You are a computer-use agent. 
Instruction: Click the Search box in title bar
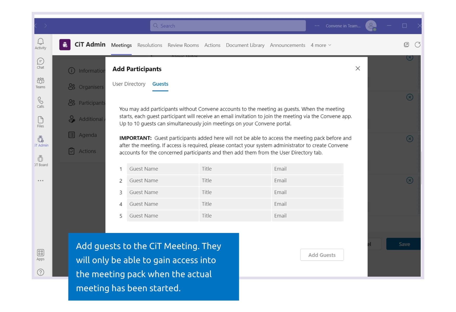pos(228,26)
